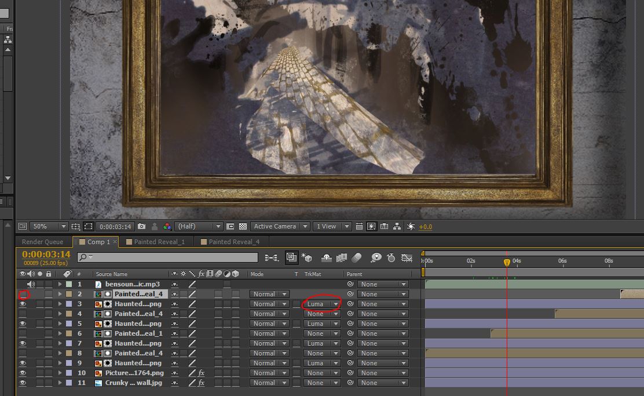Click the Auto-keyframe stopwatch icon

coord(391,258)
